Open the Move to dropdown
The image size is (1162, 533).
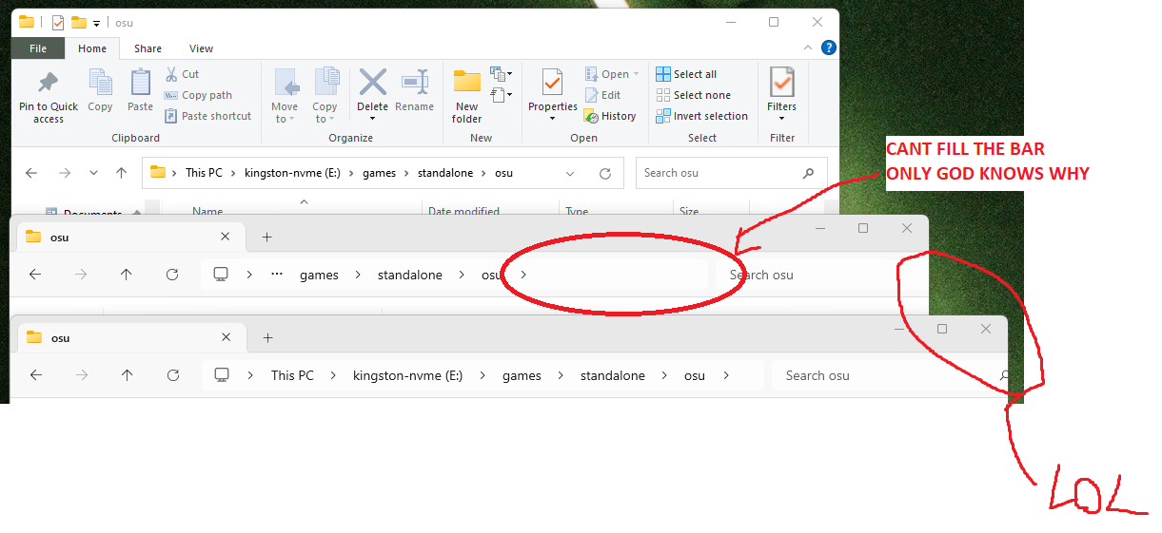tap(285, 97)
